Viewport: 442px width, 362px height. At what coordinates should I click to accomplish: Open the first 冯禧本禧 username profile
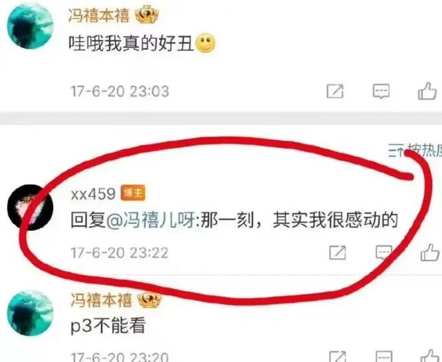click(98, 15)
